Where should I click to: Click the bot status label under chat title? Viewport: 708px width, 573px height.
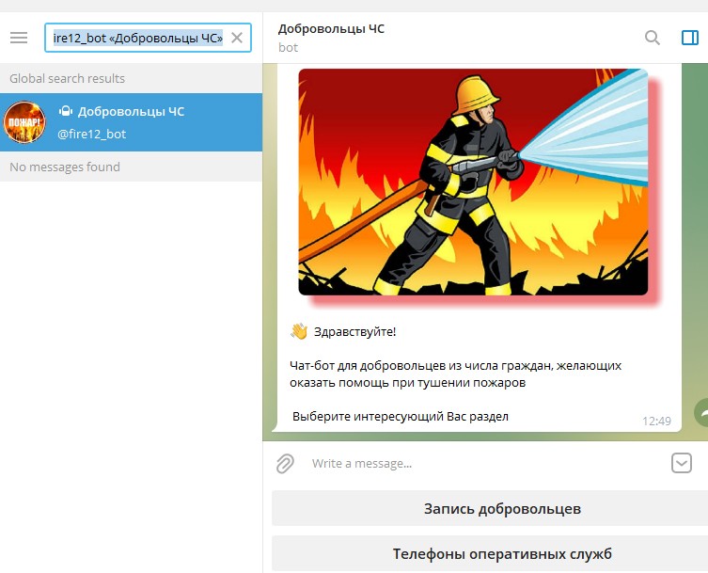(288, 47)
